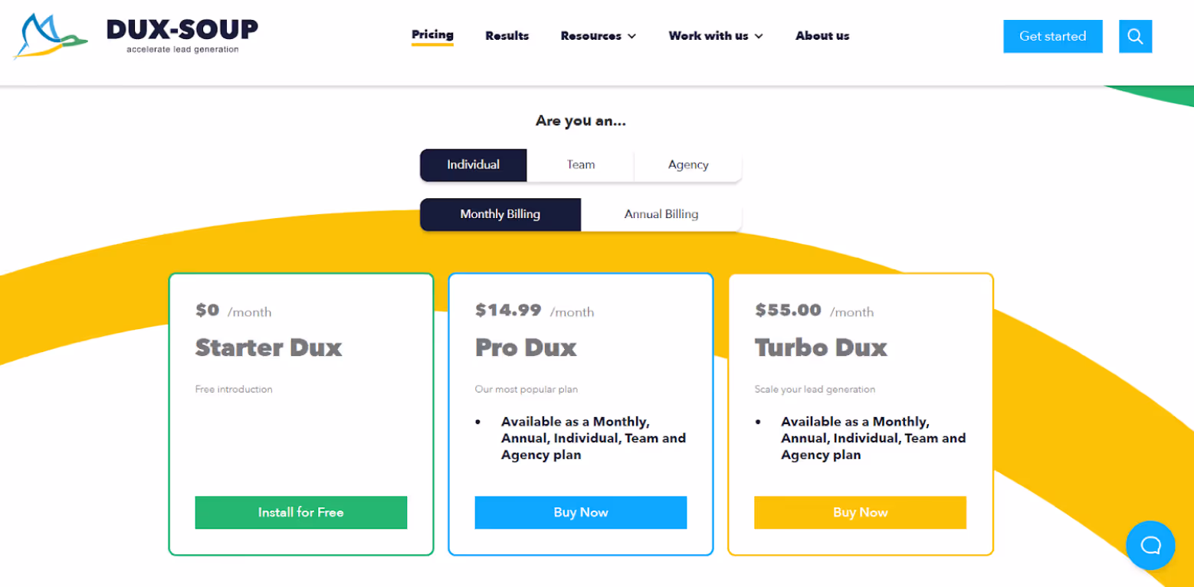Image resolution: width=1194 pixels, height=587 pixels.
Task: Switch to the Agency pricing view
Action: (687, 165)
